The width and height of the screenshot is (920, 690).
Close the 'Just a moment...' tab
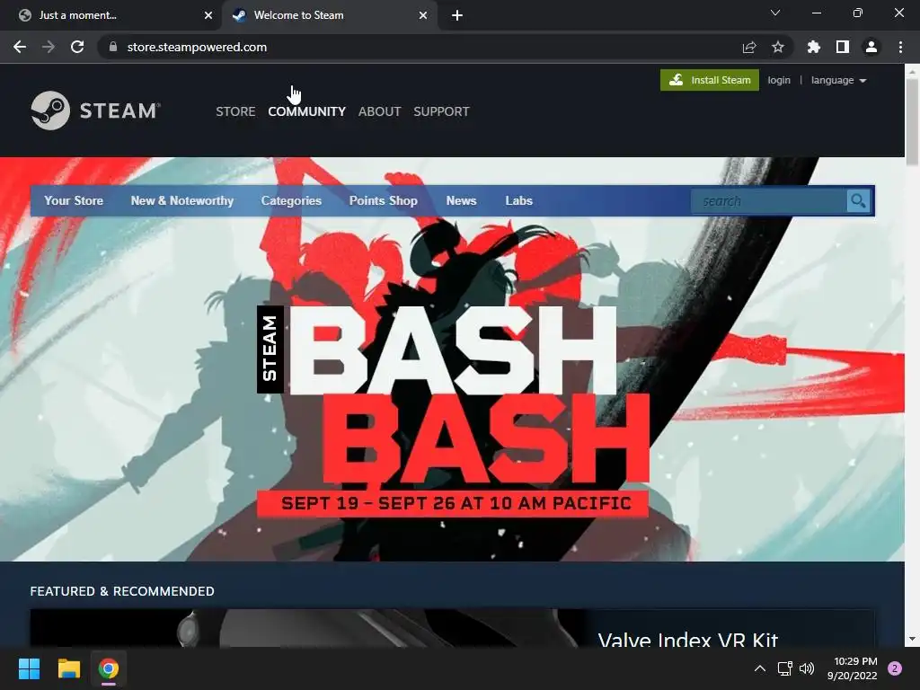pos(208,15)
